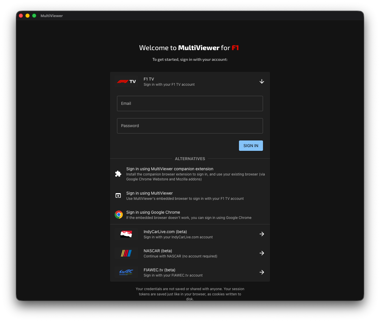Focus the Email input field
This screenshot has width=380, height=322.
pos(190,103)
